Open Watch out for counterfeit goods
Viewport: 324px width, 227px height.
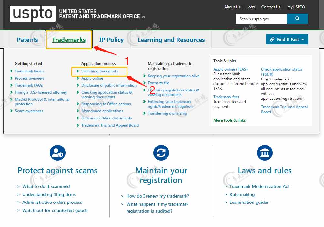tap(55, 210)
